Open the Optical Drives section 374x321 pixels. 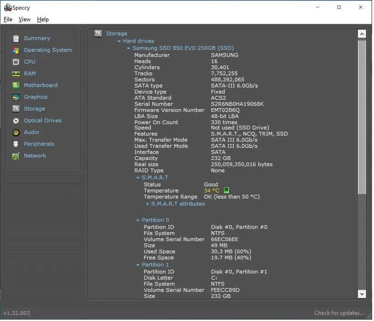coord(42,120)
